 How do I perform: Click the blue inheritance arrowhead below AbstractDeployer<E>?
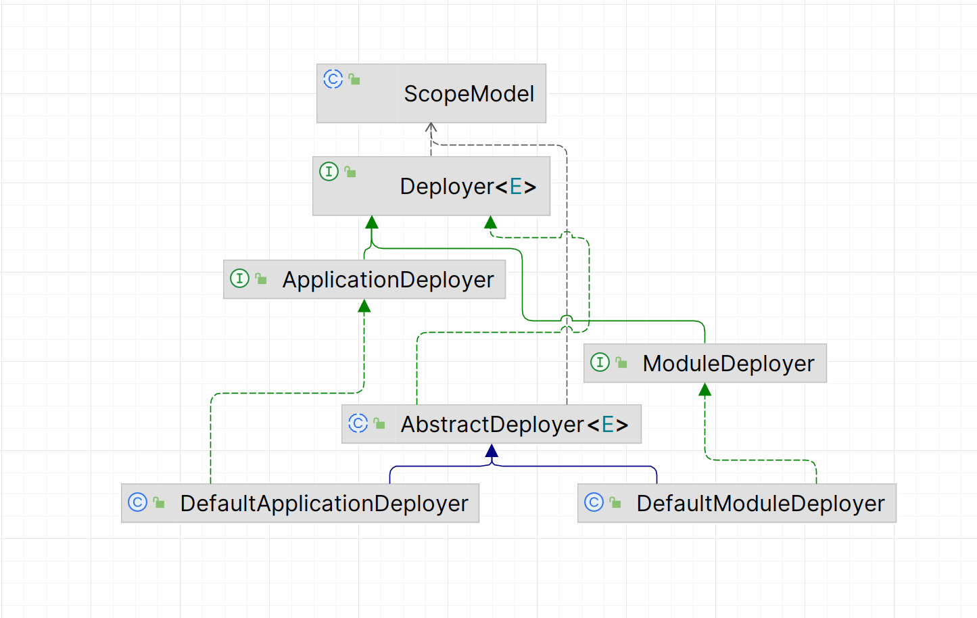click(x=492, y=451)
